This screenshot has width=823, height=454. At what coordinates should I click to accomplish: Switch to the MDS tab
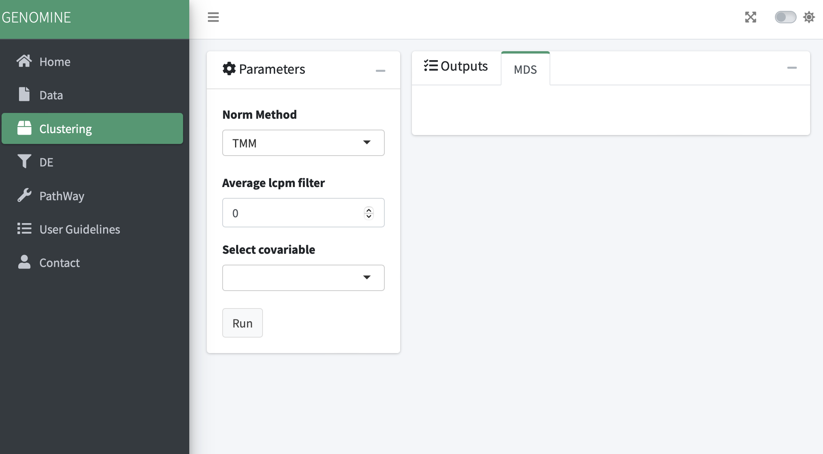click(x=525, y=69)
